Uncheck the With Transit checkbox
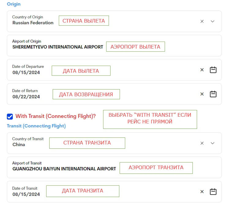Image resolution: width=228 pixels, height=208 pixels. click(10, 116)
